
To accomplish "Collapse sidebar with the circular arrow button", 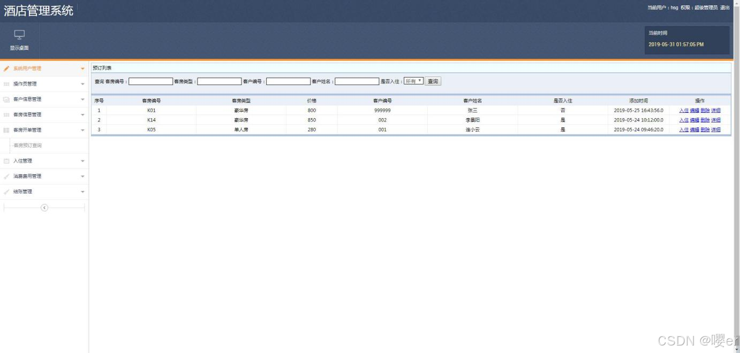I will (44, 208).
